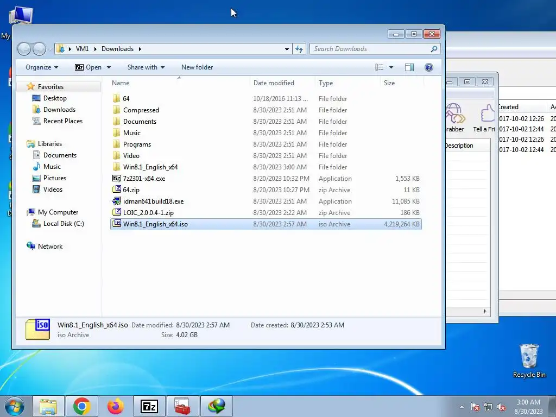Sort by the Type column header

326,83
